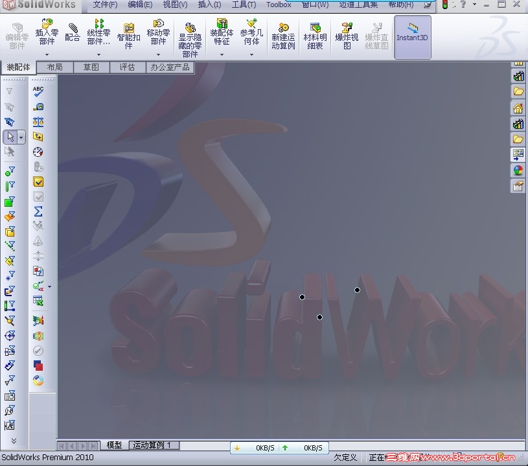Switch to 评估 tab
This screenshot has height=466, width=528.
[128, 67]
